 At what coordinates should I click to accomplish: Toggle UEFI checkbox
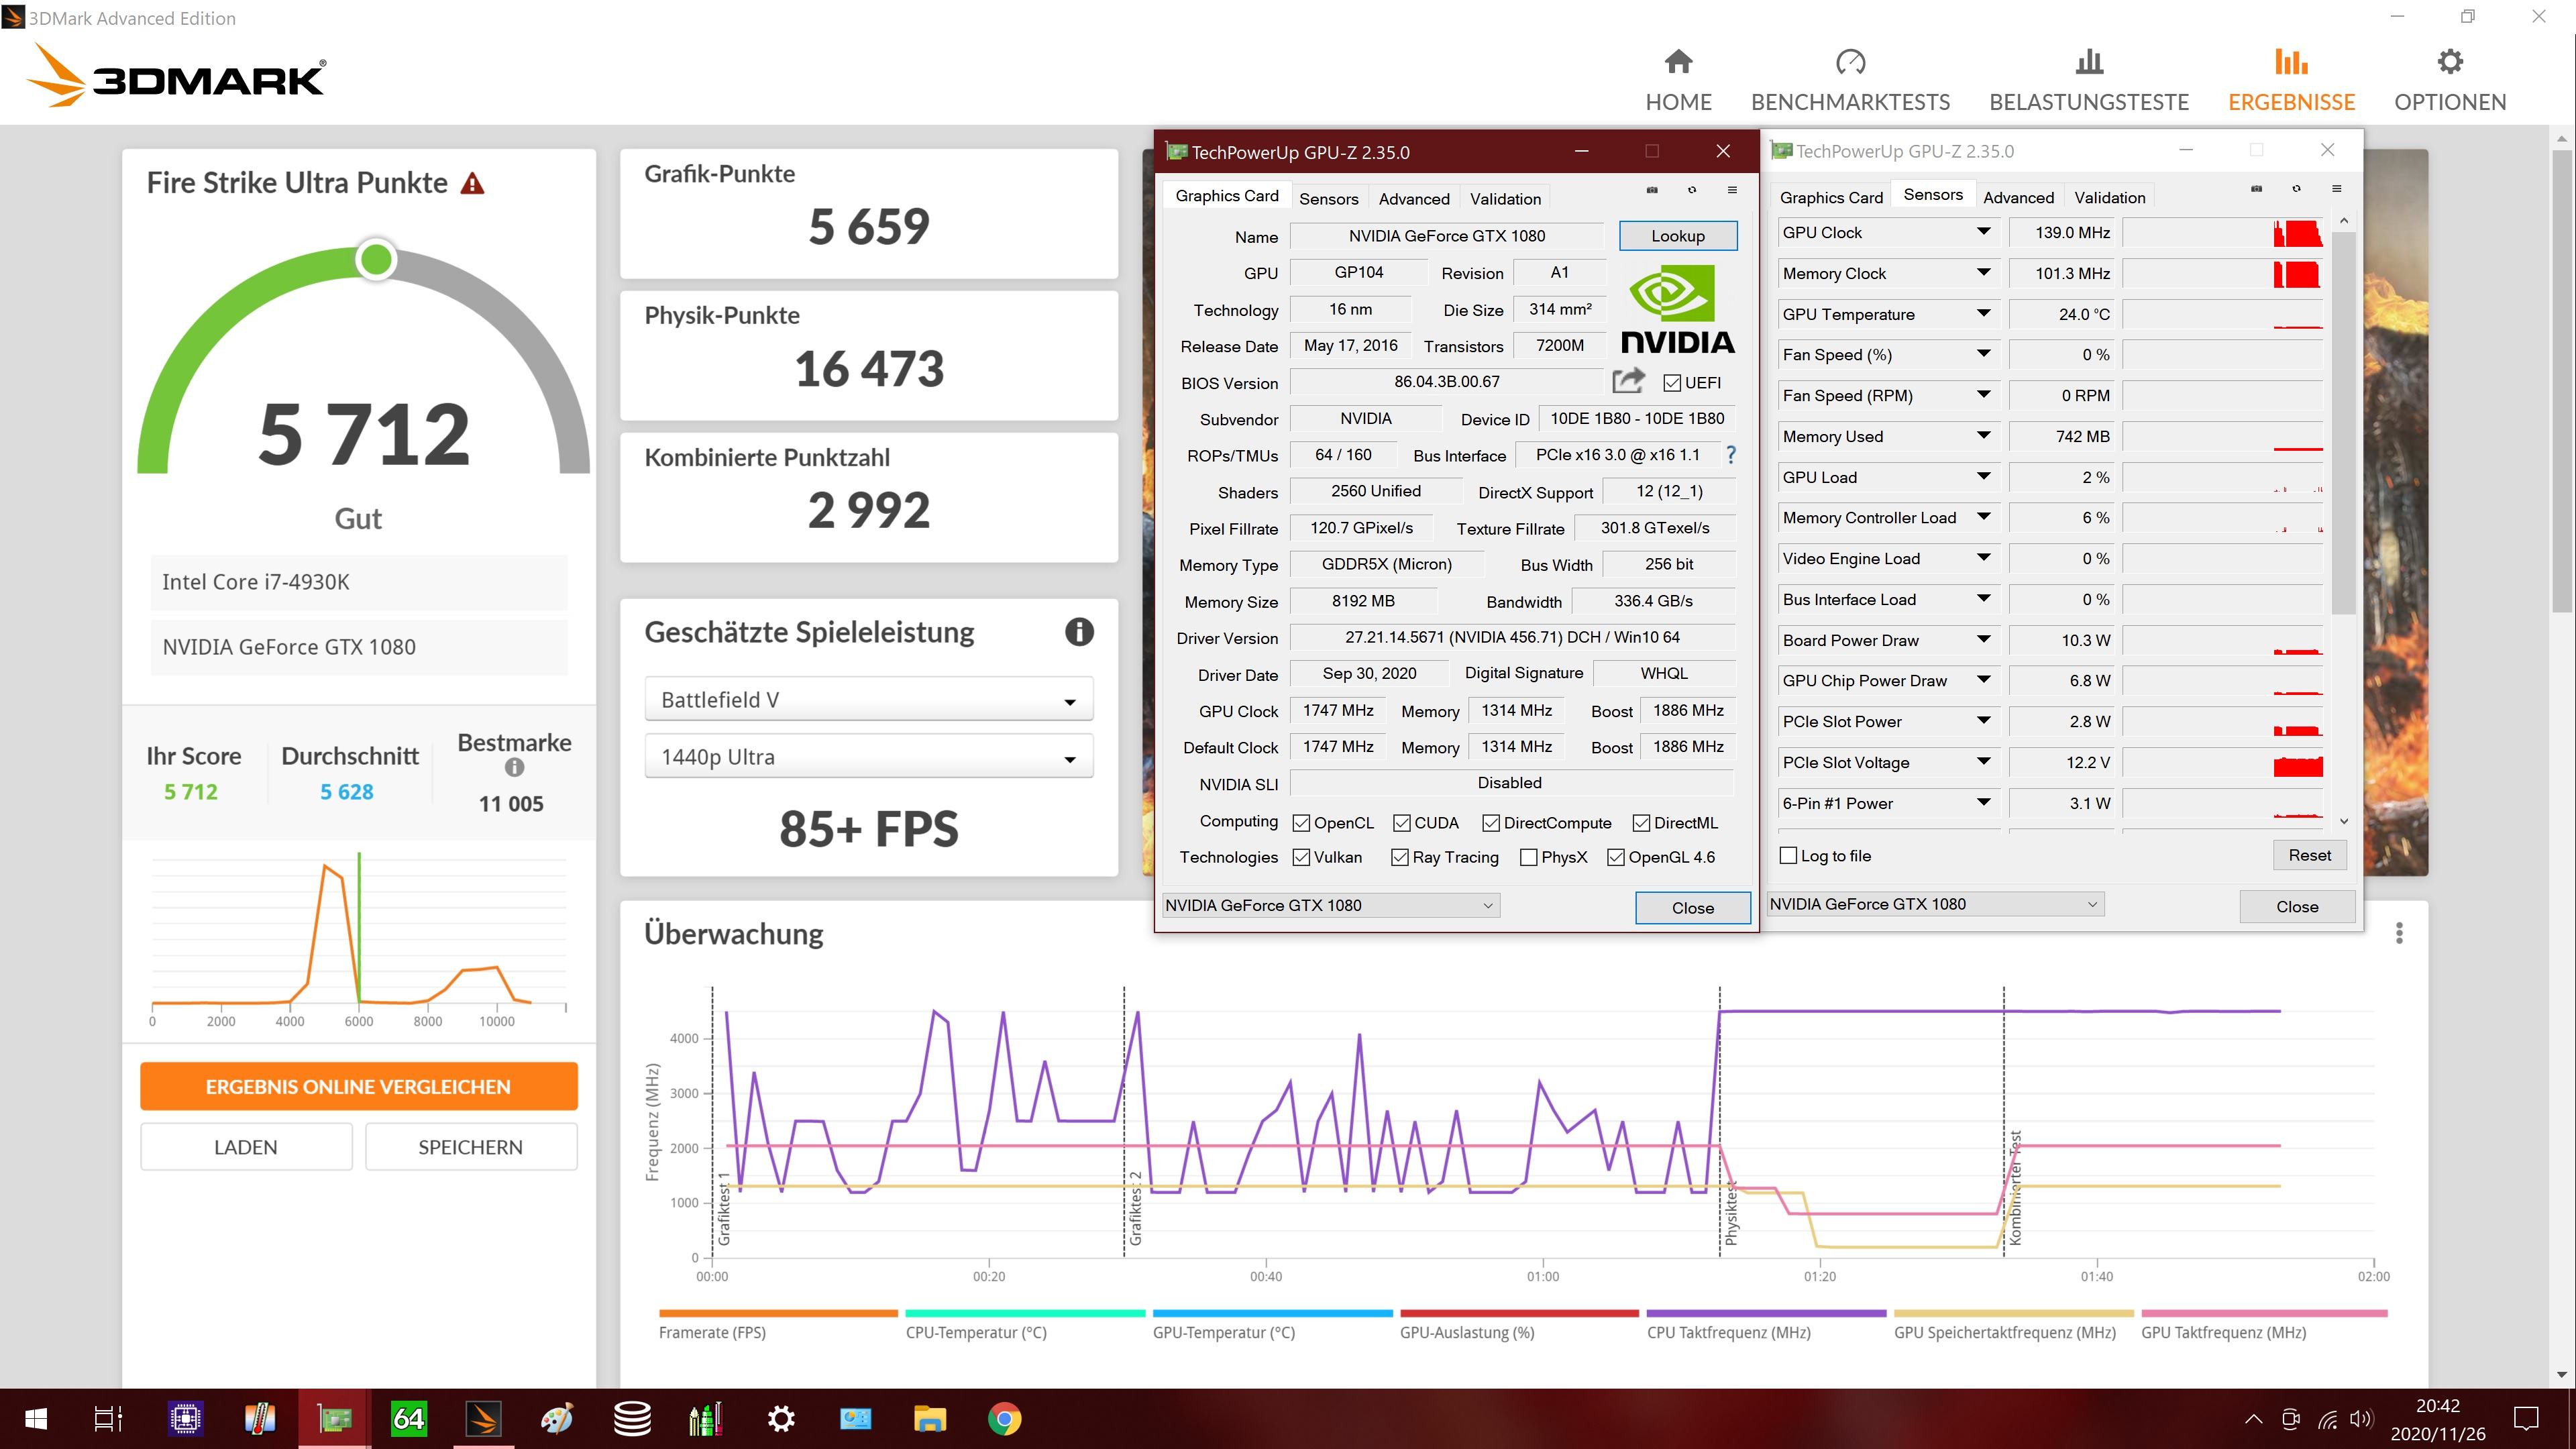(1672, 383)
